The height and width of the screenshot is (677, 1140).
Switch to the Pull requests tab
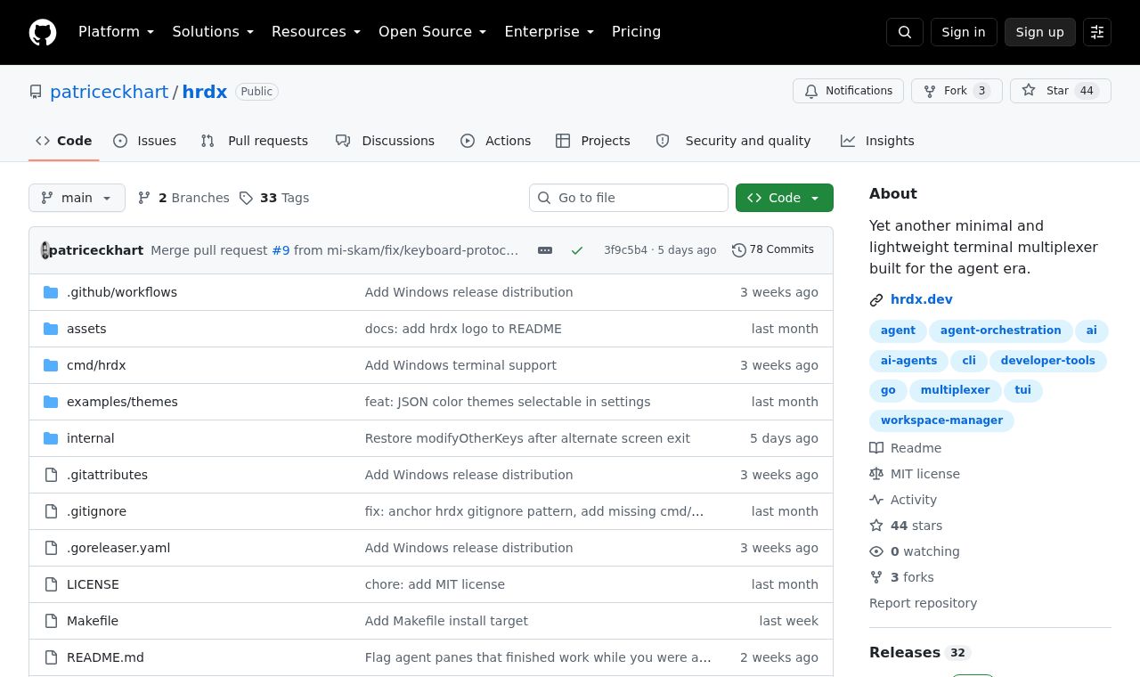(x=255, y=141)
